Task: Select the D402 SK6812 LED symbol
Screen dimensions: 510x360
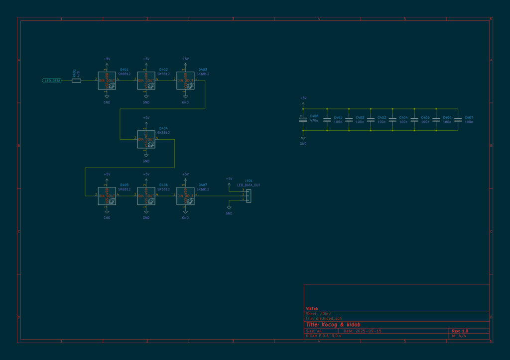Action: click(146, 80)
